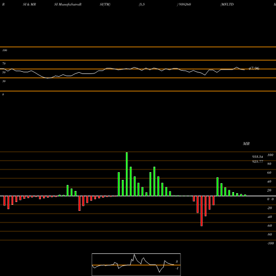276x276 pixels.
Task: Click the tallest green histogram bar
Action: click(x=127, y=174)
